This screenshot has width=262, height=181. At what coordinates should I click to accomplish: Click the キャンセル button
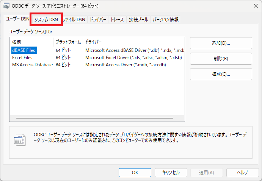point(171,173)
